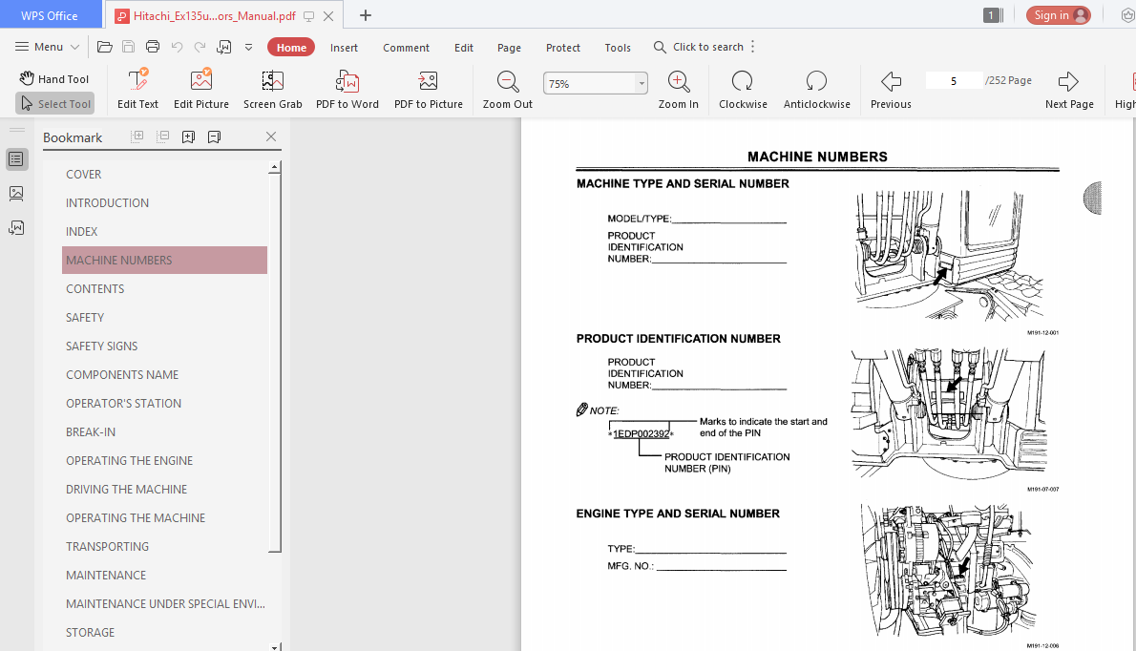
Task: Click the export-to-Word quick toolbar icon
Action: [224, 47]
